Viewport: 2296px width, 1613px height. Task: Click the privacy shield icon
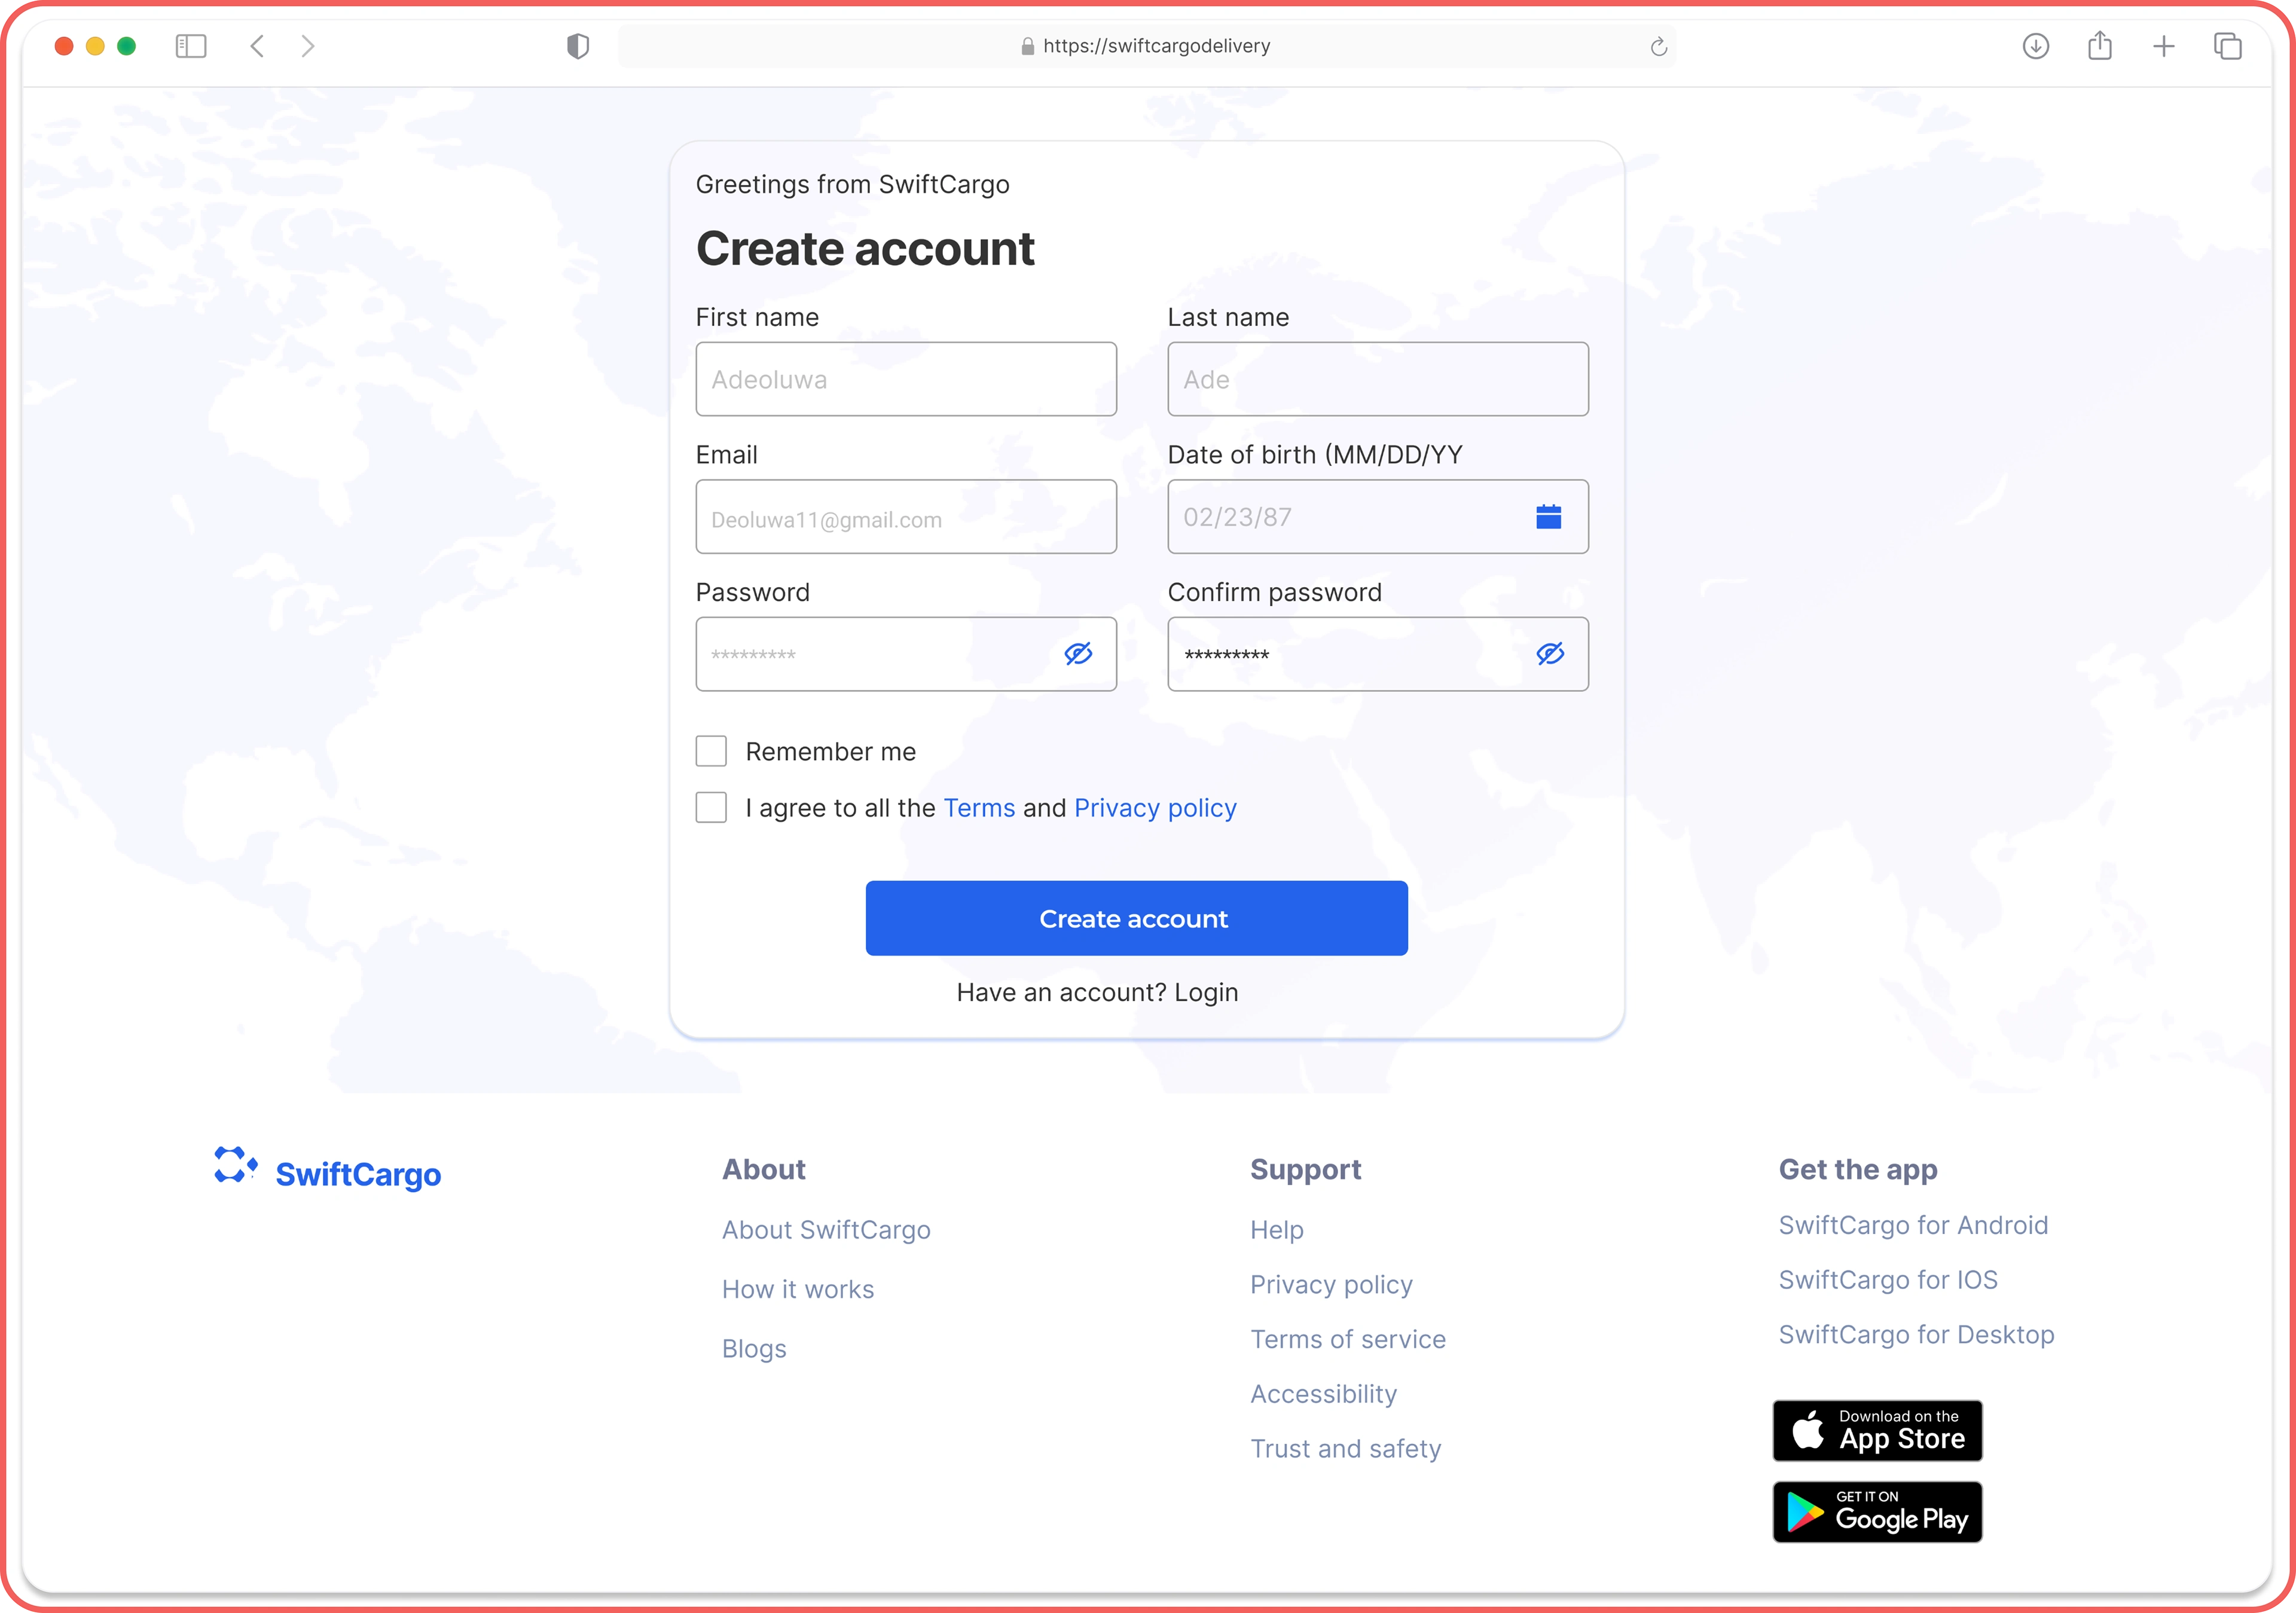[577, 46]
